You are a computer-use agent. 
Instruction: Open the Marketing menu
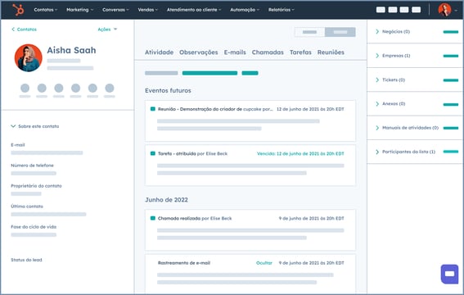(79, 10)
